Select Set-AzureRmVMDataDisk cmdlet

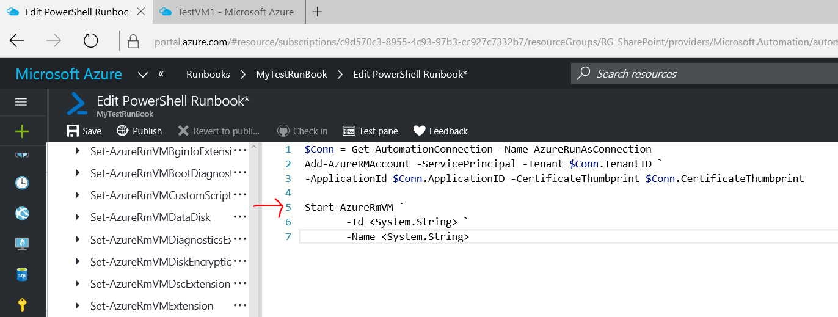[150, 217]
